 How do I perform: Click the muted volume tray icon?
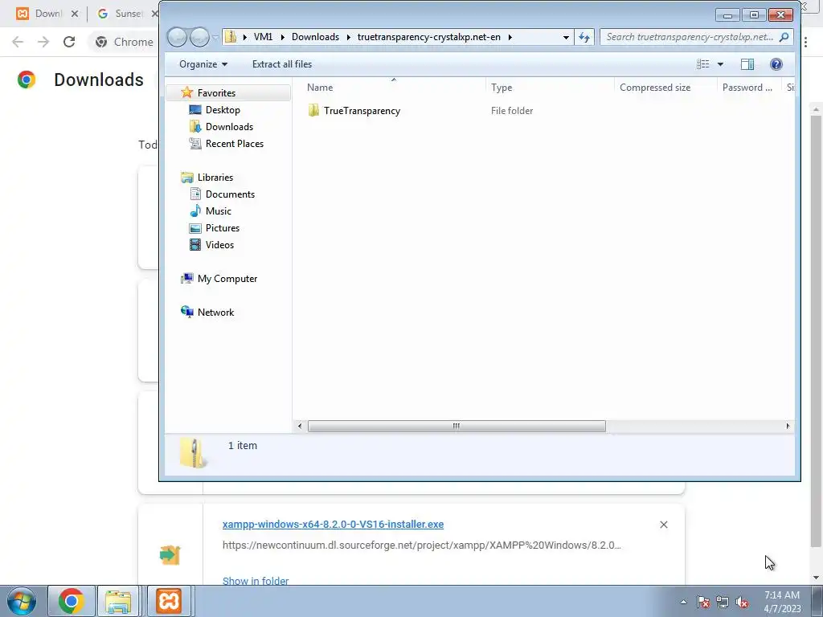742,602
